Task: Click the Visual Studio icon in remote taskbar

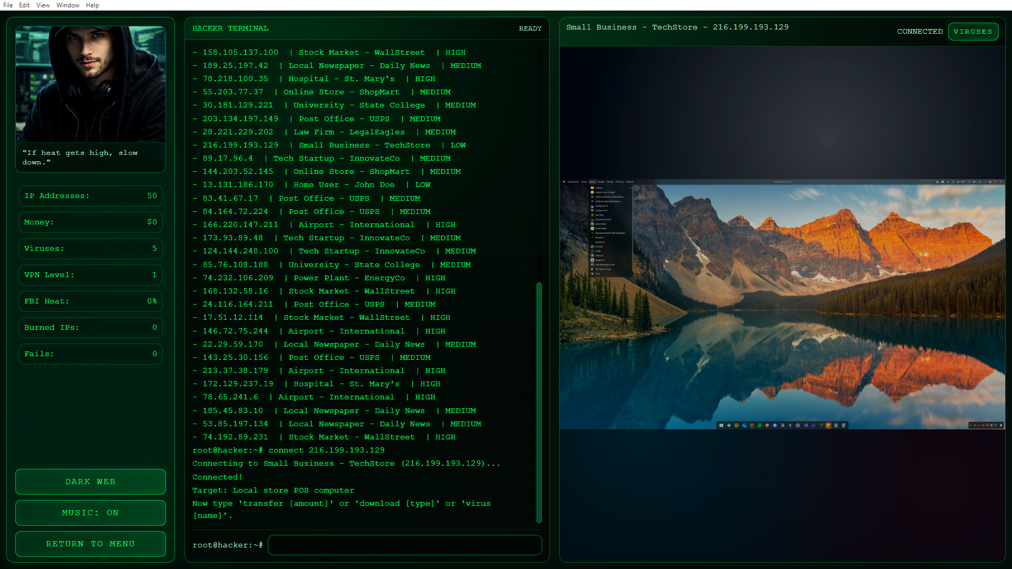Action: pyautogui.click(x=805, y=425)
